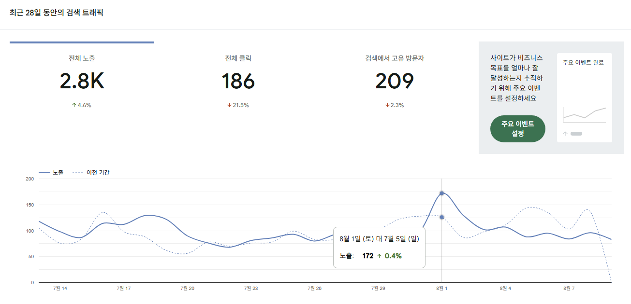
Task: Click the 8월 4 axis label
Action: [505, 289]
